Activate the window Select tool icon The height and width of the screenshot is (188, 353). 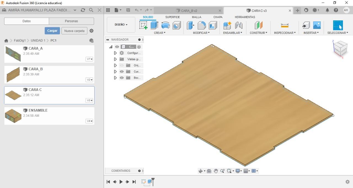[x=338, y=25]
